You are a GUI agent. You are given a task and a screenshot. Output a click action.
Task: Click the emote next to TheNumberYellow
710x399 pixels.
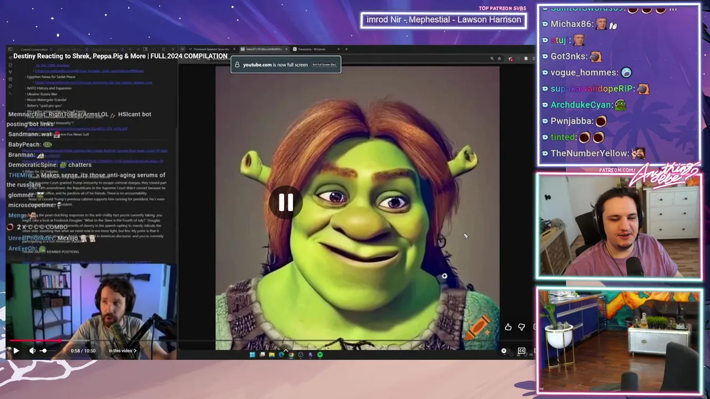(638, 153)
